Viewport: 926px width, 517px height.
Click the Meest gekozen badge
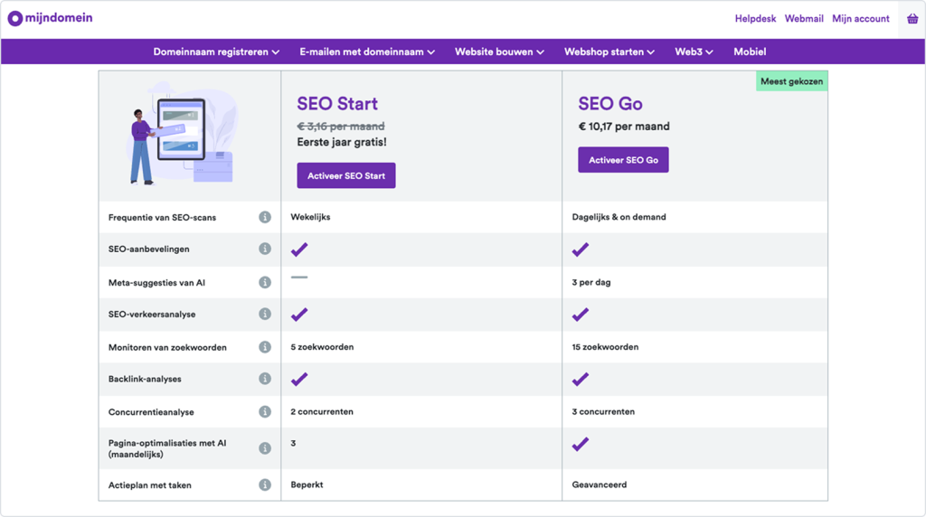(791, 81)
